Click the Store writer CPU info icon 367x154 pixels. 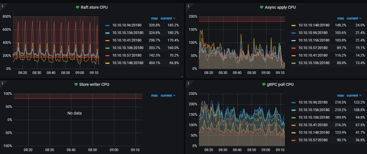[2, 83]
